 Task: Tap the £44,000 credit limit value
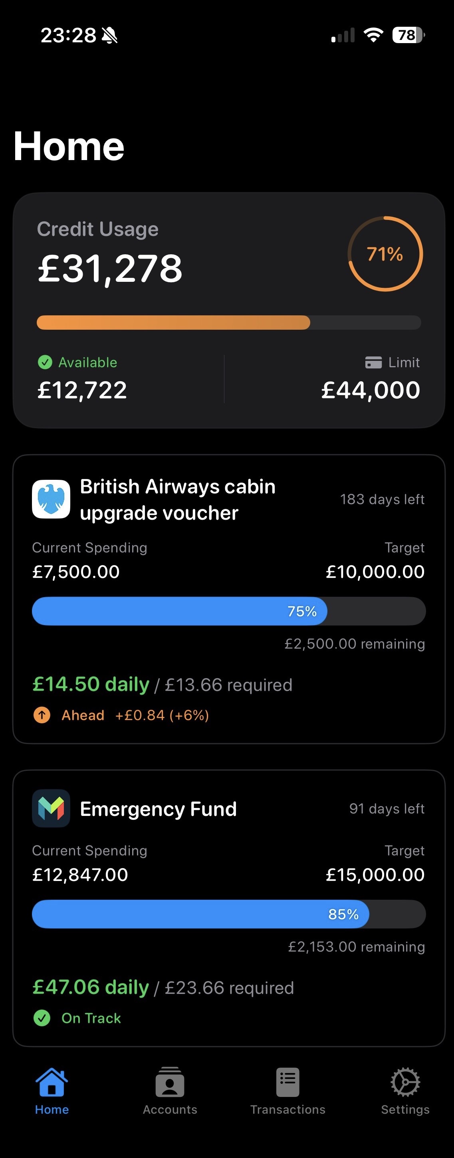pos(371,390)
